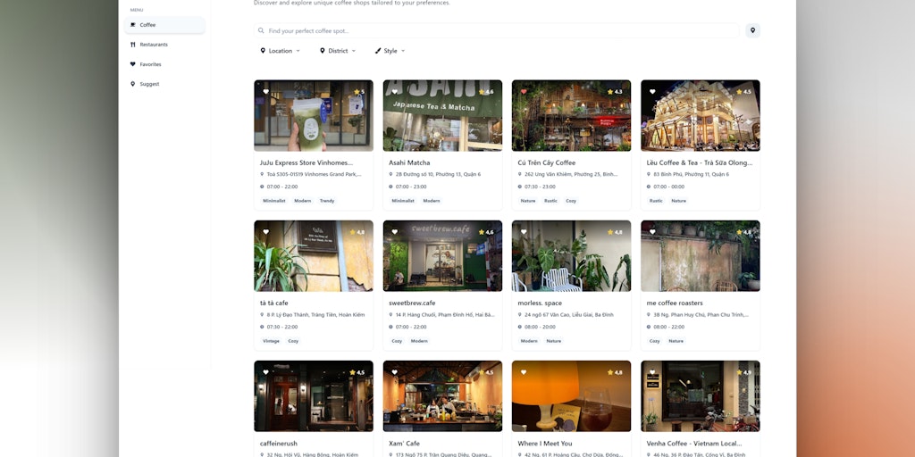This screenshot has width=915, height=457.
Task: Click the clock icon by sweetbrew.cafe hours
Action: click(391, 327)
